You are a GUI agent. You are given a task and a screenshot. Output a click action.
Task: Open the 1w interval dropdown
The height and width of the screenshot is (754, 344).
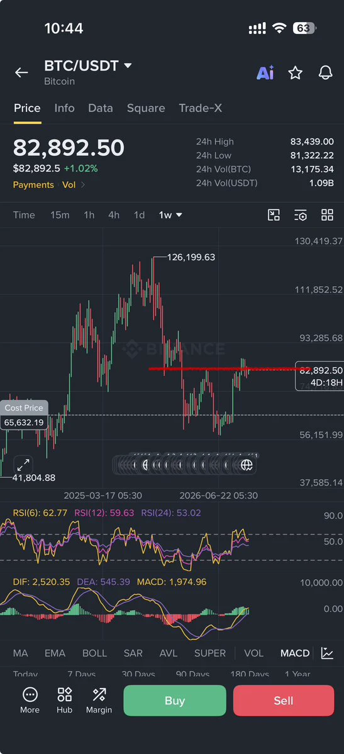171,215
